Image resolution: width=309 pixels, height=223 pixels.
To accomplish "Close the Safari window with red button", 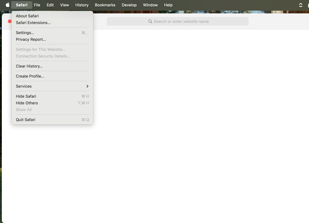I will pyautogui.click(x=10, y=21).
